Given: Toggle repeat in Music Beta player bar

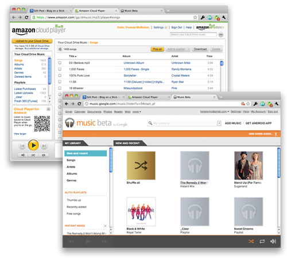Looking at the screenshot, I should click(x=262, y=241).
